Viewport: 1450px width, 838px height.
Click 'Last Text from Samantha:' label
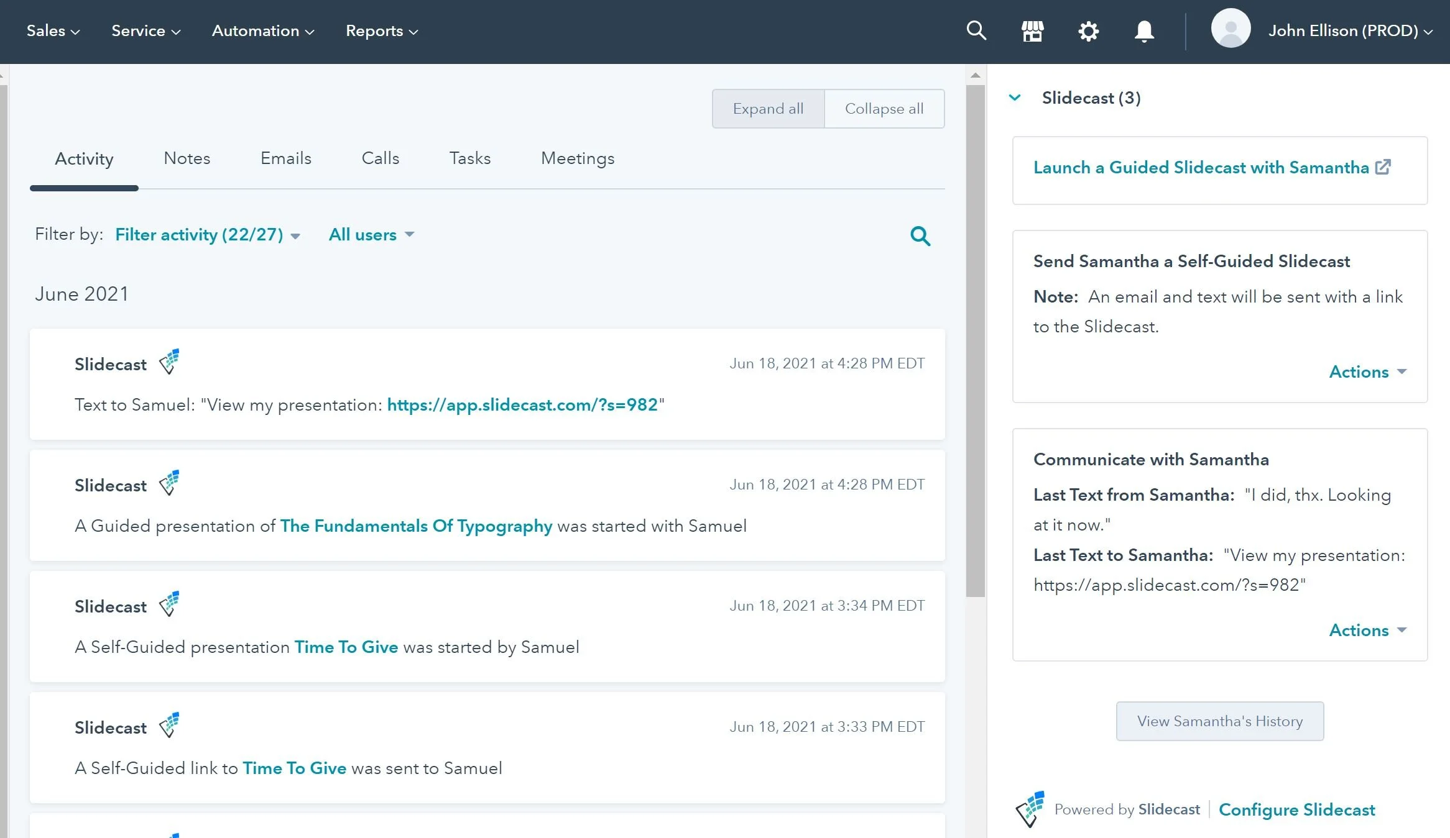point(1134,495)
